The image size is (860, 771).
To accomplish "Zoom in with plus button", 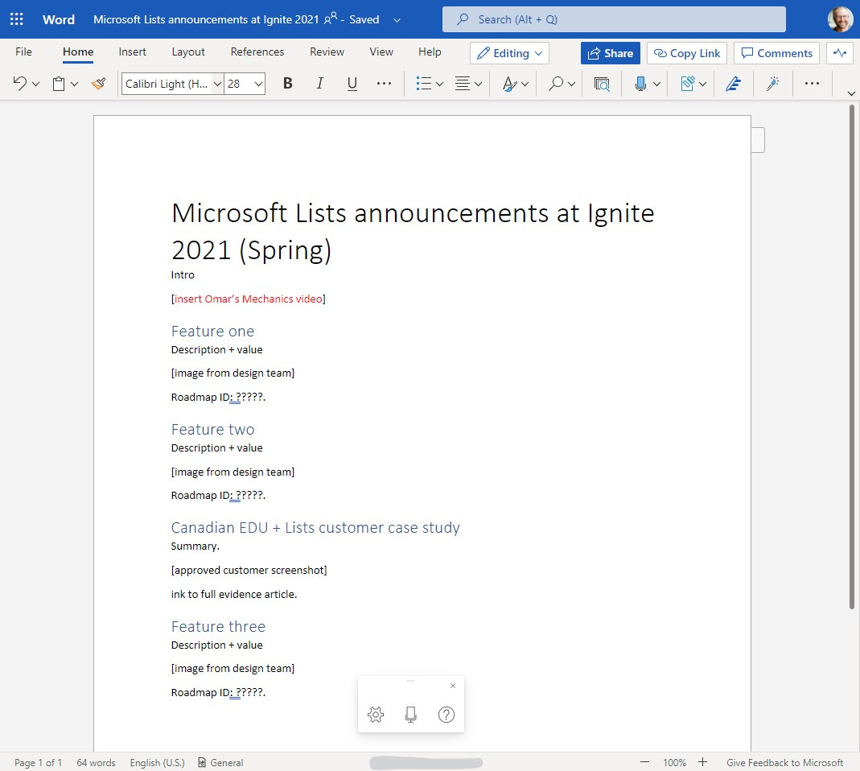I will (x=702, y=762).
